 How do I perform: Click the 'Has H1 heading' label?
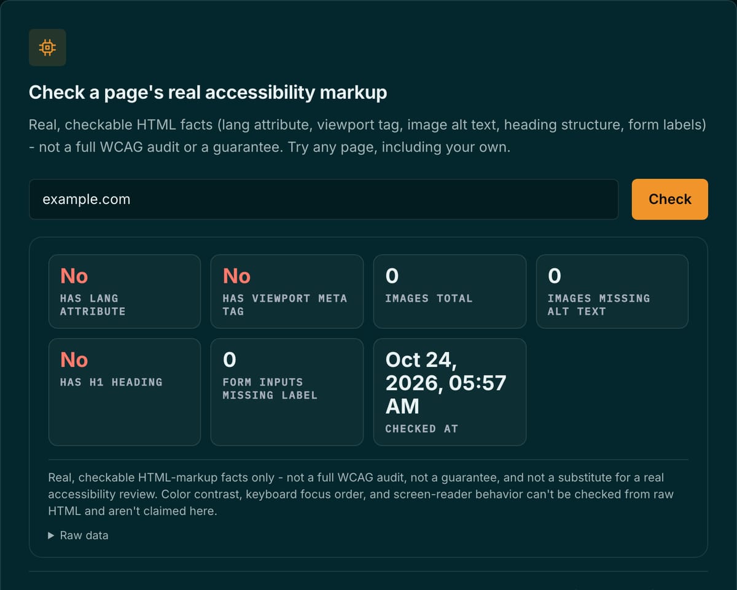point(111,382)
